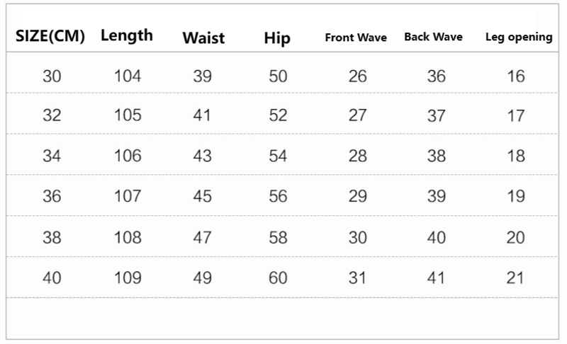Click the Hip value 52
This screenshot has width=567, height=344.
tap(278, 115)
